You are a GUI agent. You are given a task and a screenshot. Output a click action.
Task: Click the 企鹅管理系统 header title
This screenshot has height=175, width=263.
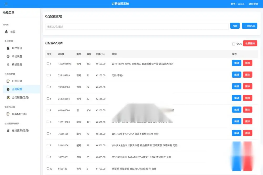click(120, 4)
